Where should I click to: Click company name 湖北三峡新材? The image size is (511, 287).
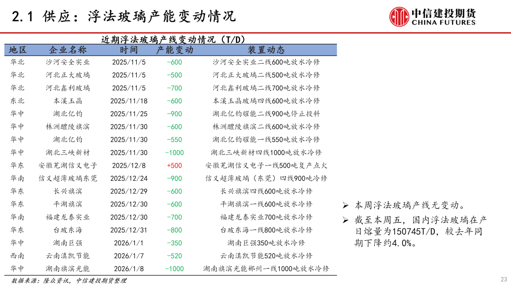(68, 152)
